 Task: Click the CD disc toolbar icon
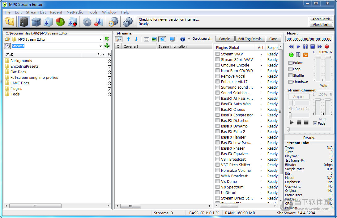[87, 22]
